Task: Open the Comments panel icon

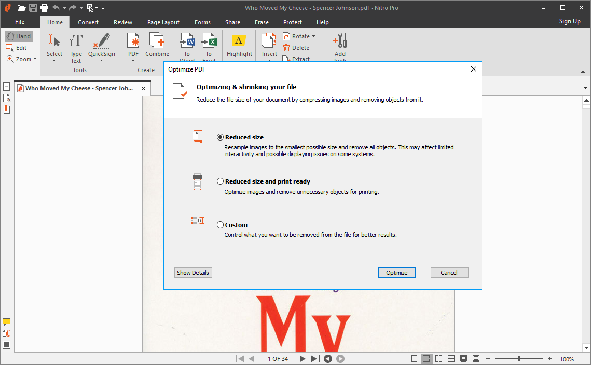Action: [6, 321]
